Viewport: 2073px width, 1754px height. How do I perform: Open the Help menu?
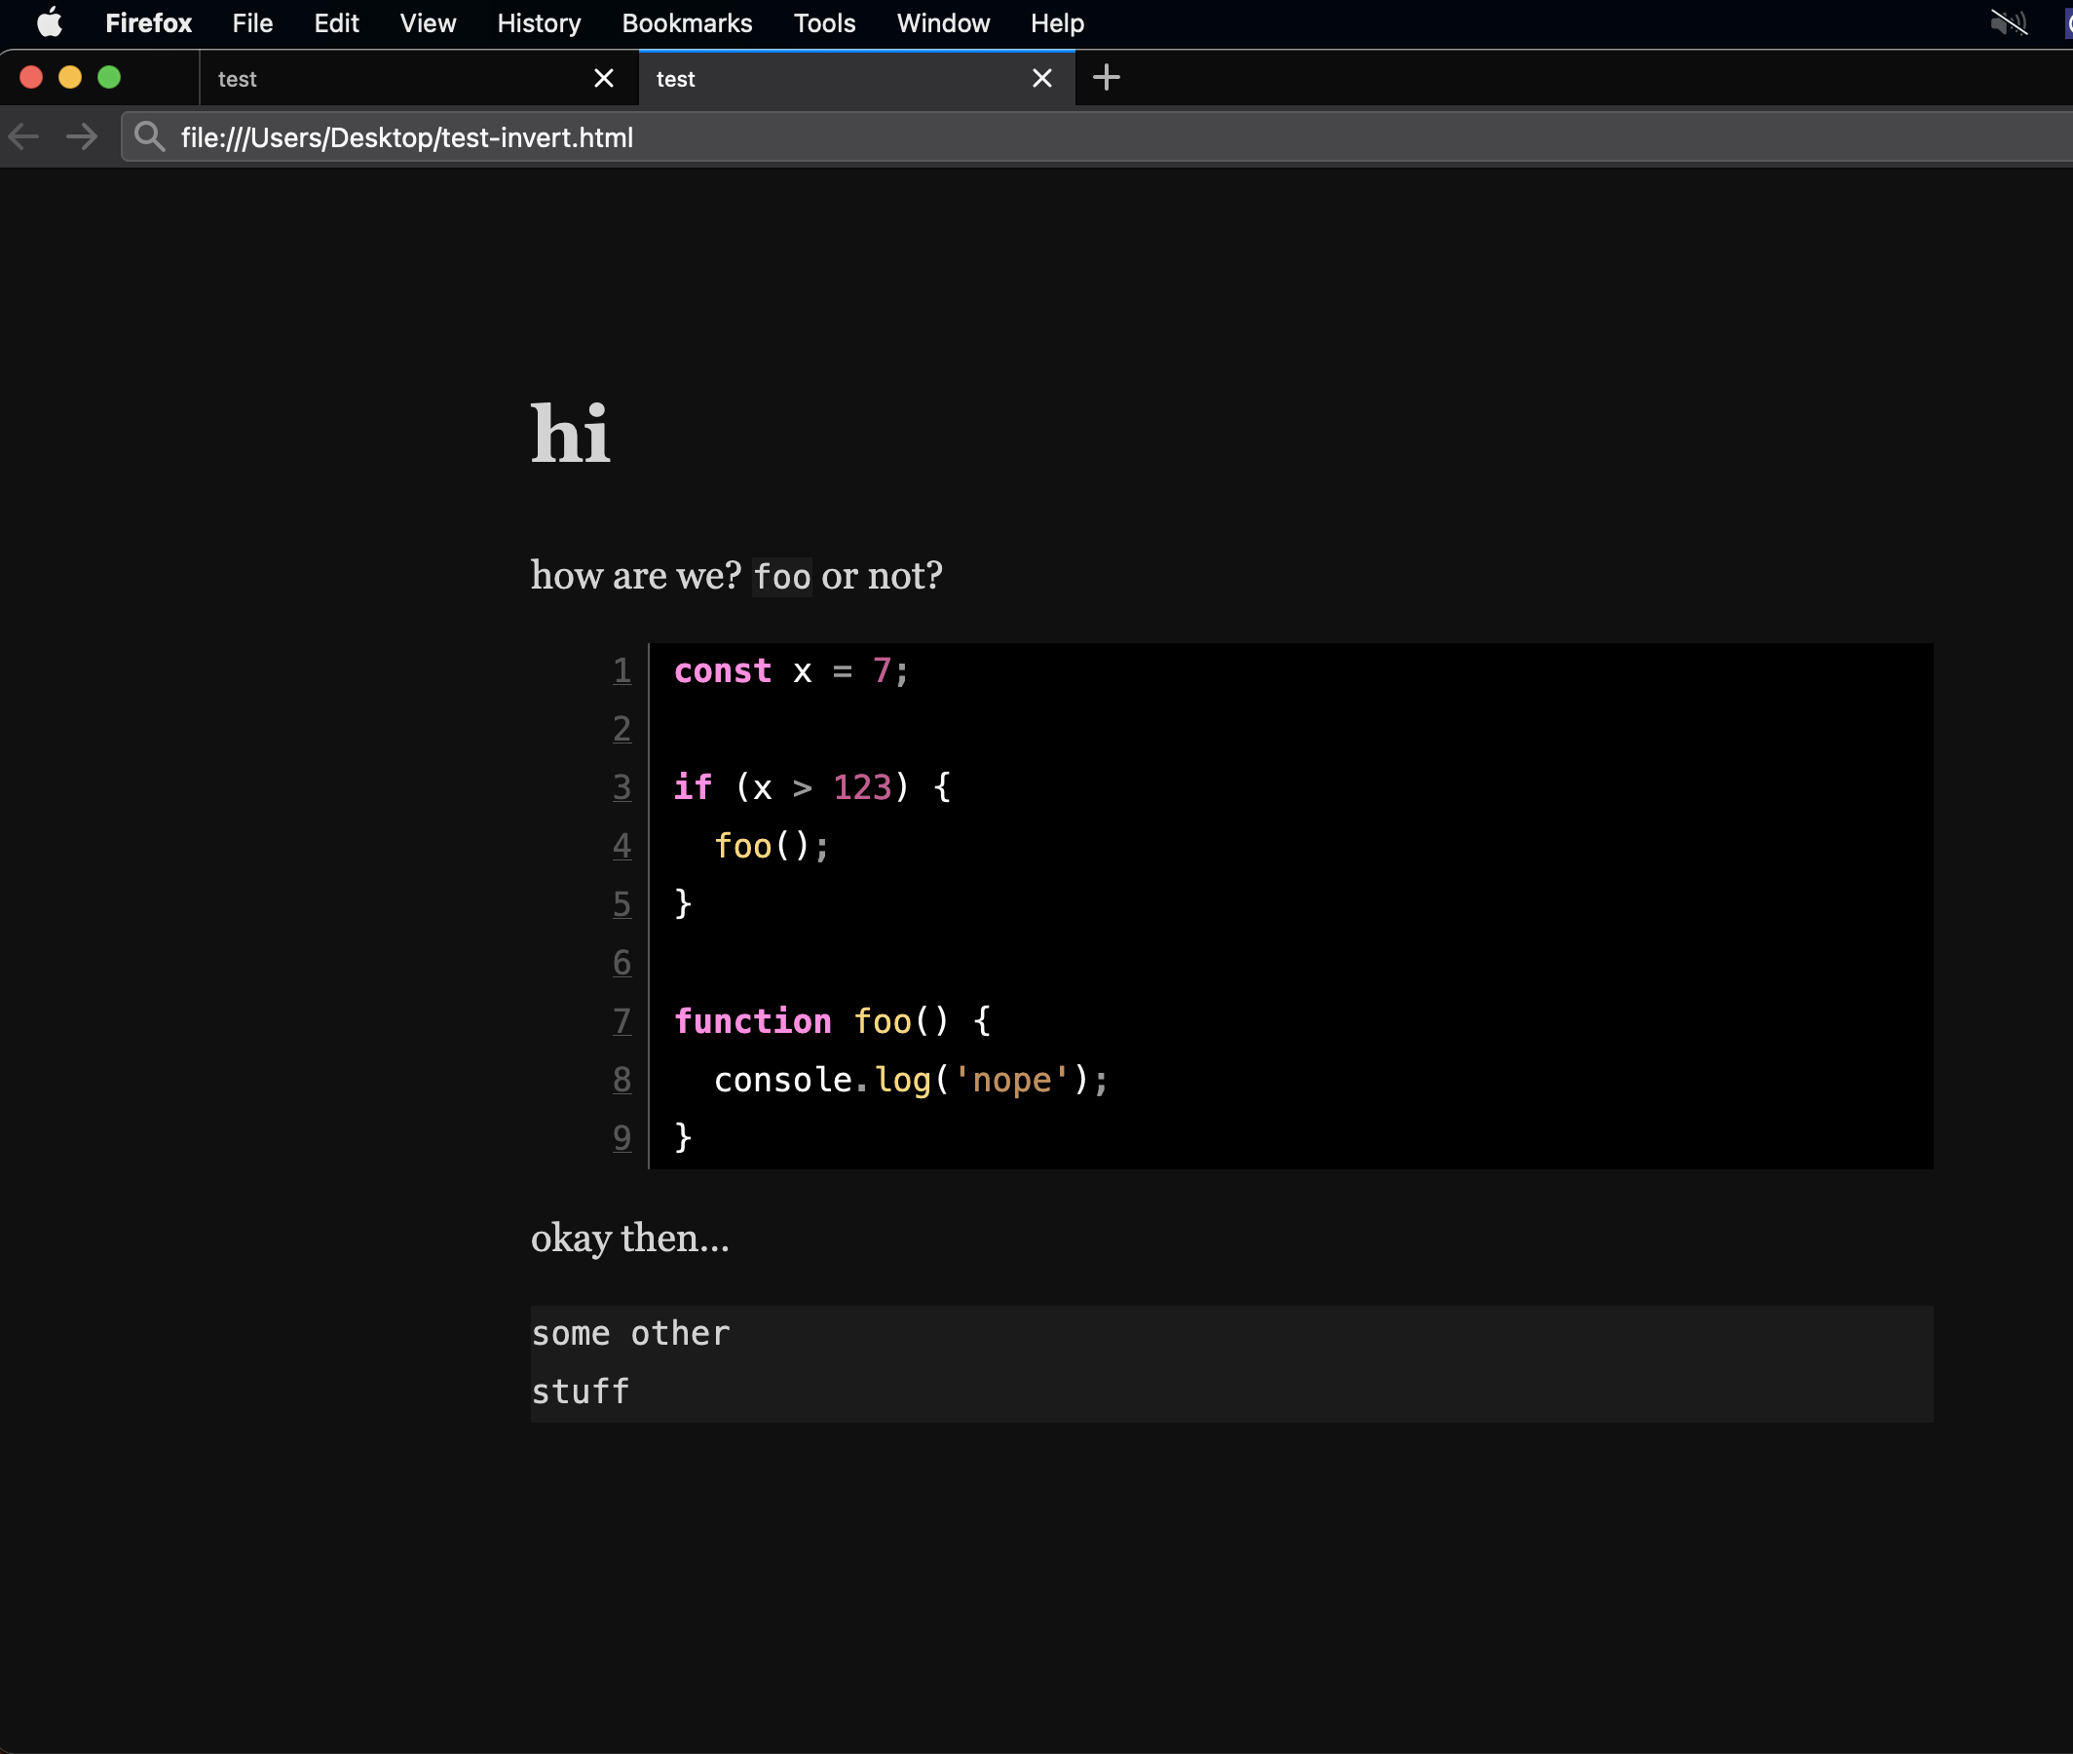pos(1056,22)
